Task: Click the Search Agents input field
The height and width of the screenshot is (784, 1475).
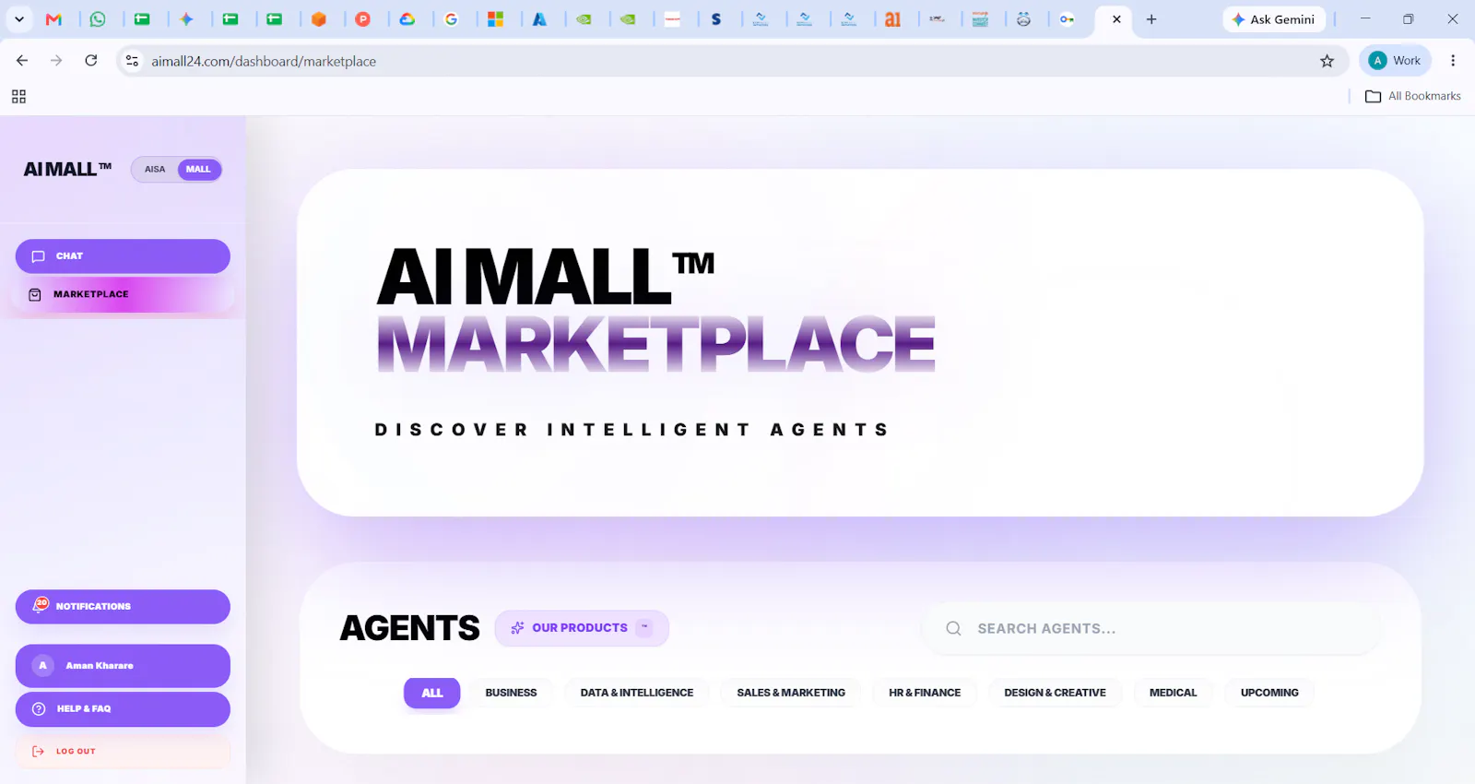Action: click(1152, 629)
